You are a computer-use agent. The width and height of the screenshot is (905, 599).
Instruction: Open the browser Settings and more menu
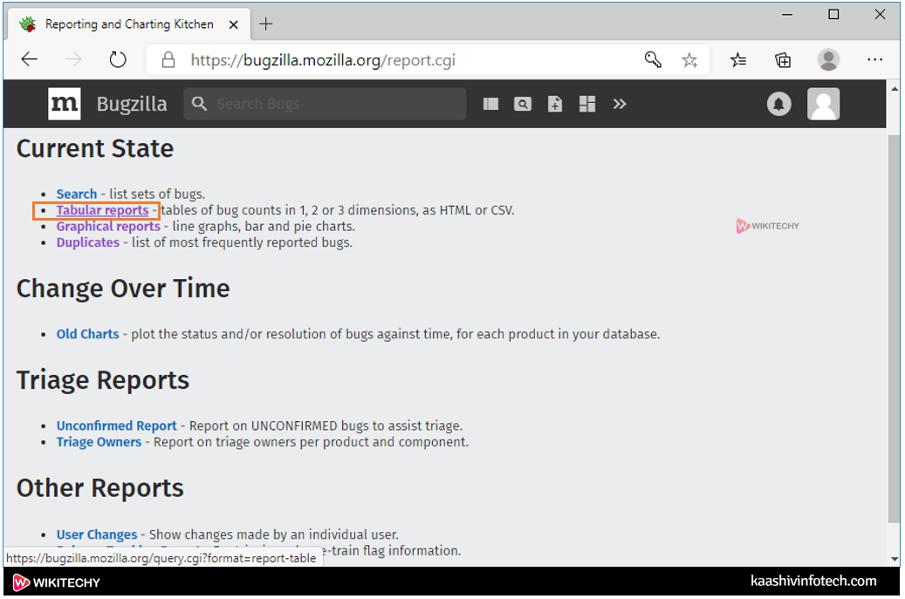(874, 59)
